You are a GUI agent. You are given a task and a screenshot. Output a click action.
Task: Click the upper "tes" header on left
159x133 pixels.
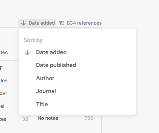(x=4, y=52)
